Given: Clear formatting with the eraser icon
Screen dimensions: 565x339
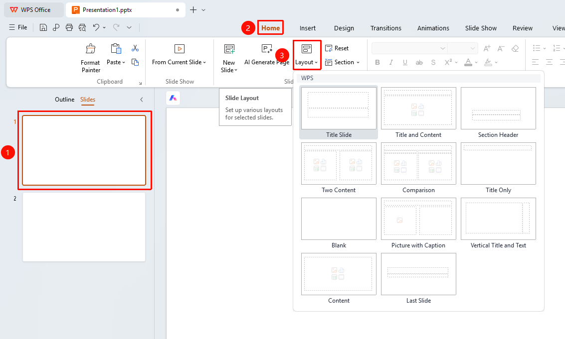Looking at the screenshot, I should (515, 48).
